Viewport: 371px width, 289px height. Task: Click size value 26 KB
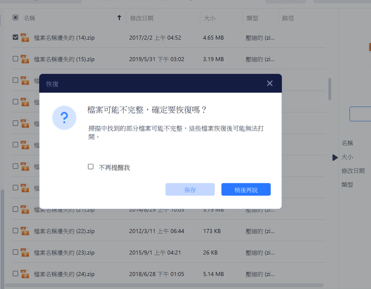210,252
